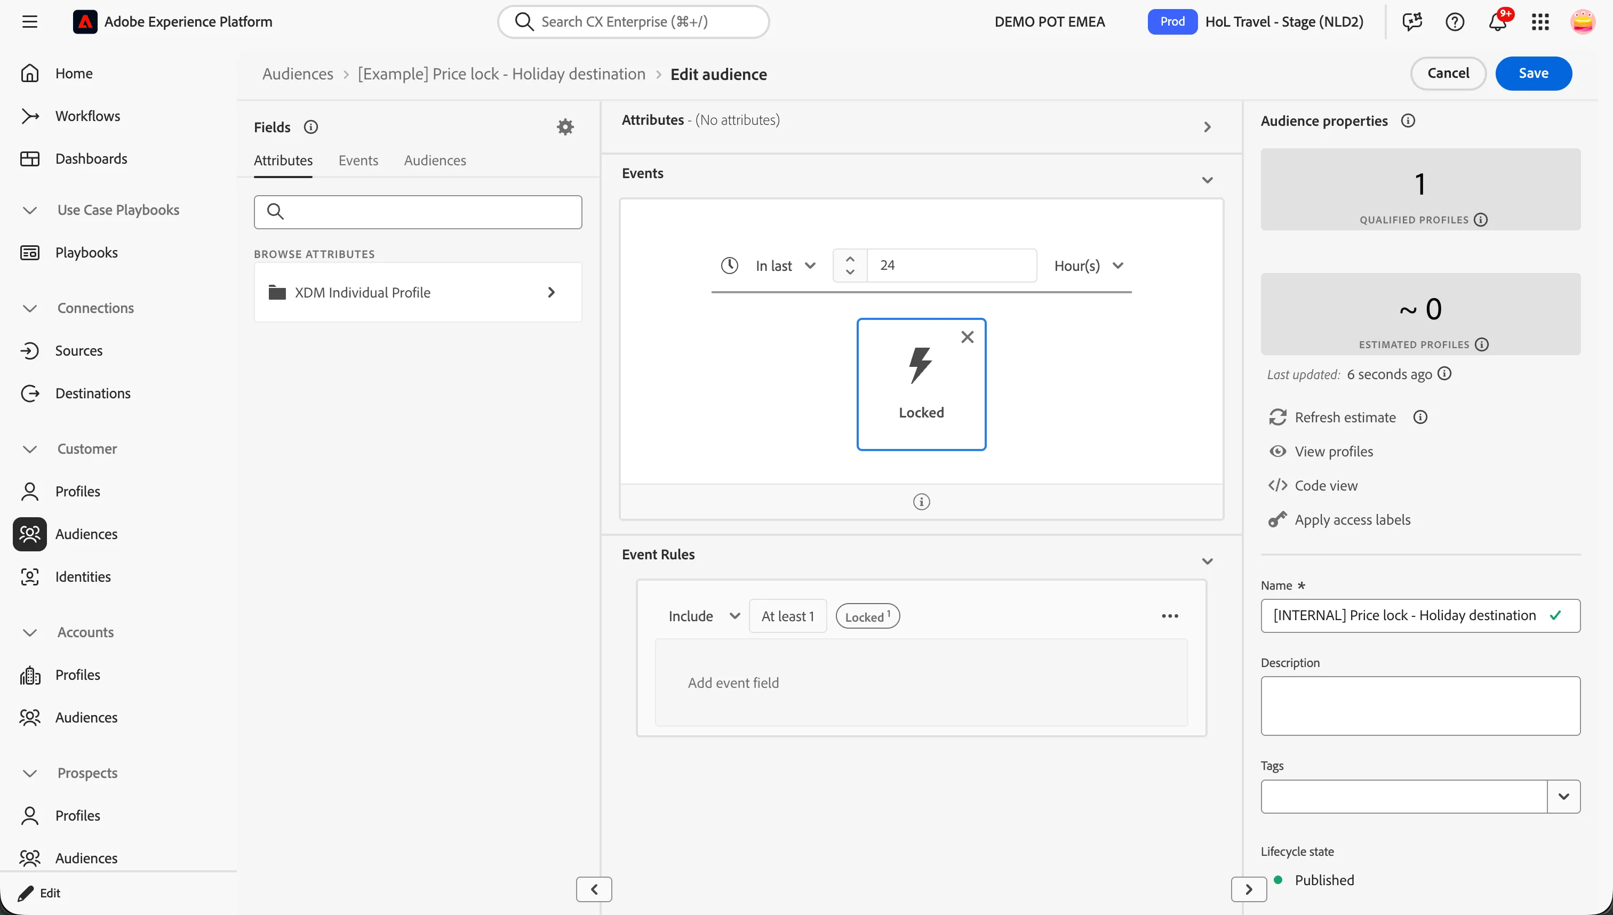Select the Attributes tab
Screen dimensions: 1613x915
(x=283, y=160)
